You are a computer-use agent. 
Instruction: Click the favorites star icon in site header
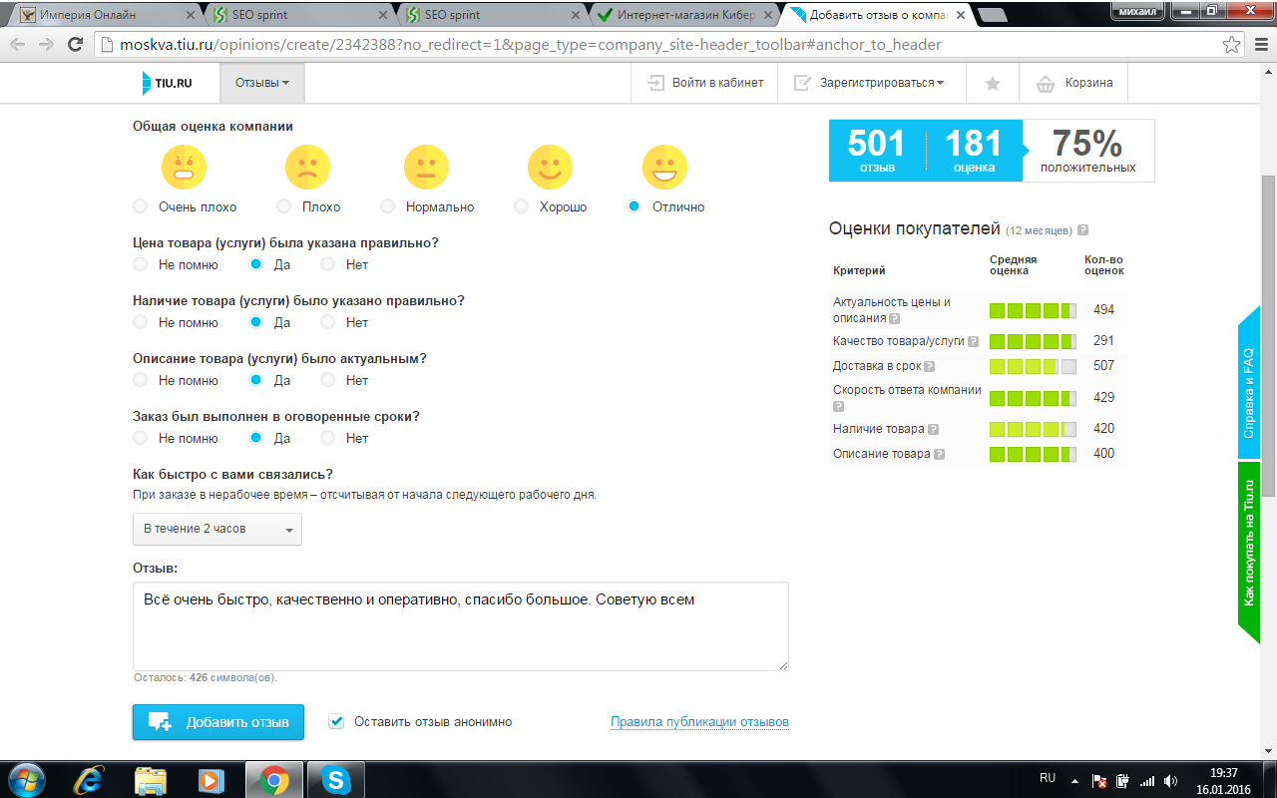993,83
